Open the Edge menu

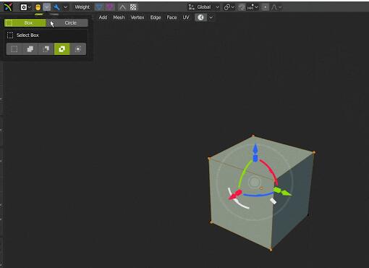(156, 17)
